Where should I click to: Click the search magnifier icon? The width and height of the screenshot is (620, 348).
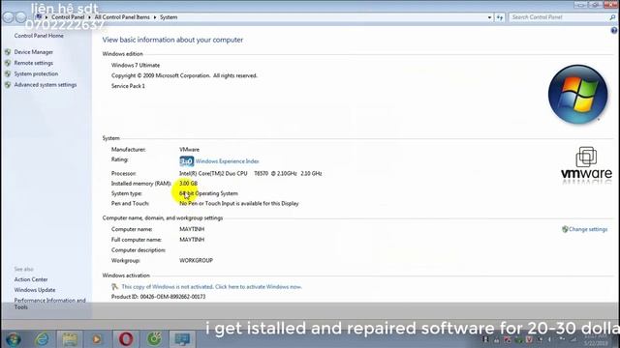[612, 17]
